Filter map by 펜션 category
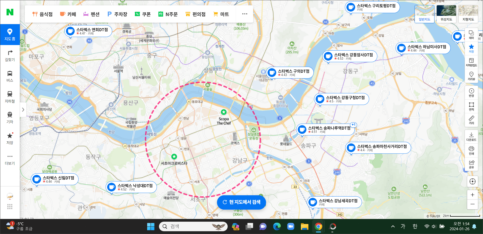The width and height of the screenshot is (483, 234). click(91, 14)
